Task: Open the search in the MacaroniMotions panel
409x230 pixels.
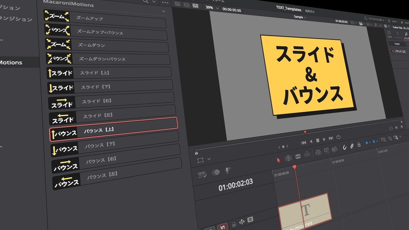Action: pyautogui.click(x=146, y=2)
